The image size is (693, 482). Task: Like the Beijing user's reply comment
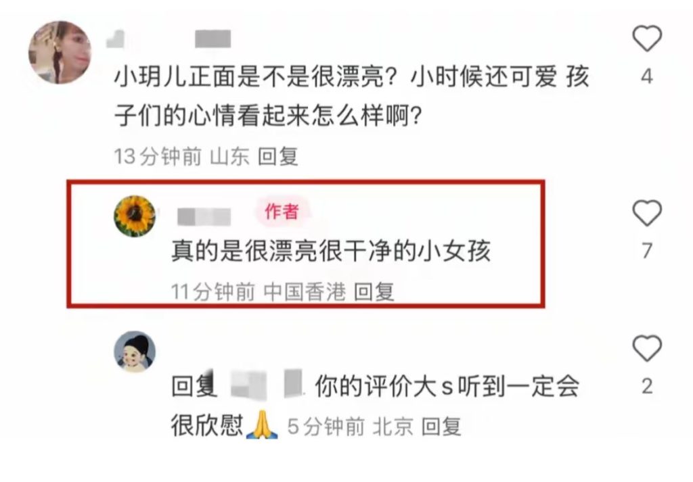tap(647, 348)
